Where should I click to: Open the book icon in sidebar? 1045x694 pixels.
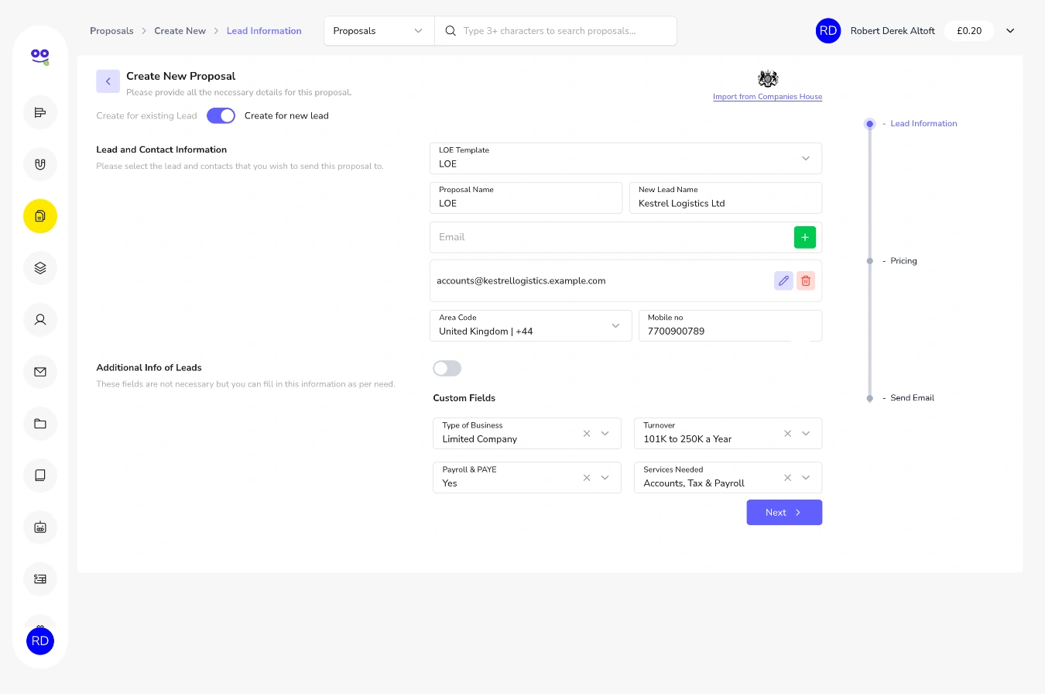click(x=40, y=476)
